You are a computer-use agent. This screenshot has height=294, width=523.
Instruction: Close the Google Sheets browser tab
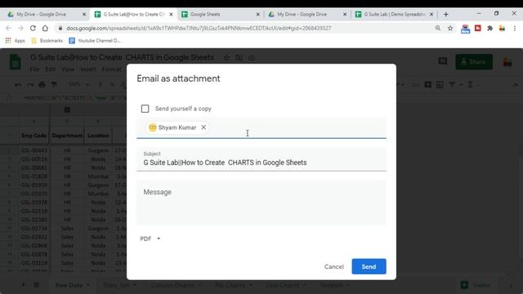pyautogui.click(x=258, y=15)
